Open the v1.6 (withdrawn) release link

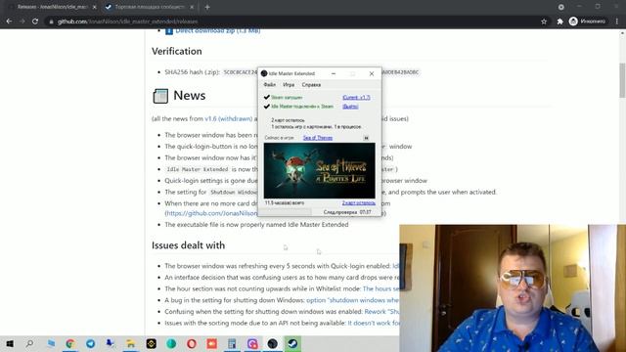228,118
